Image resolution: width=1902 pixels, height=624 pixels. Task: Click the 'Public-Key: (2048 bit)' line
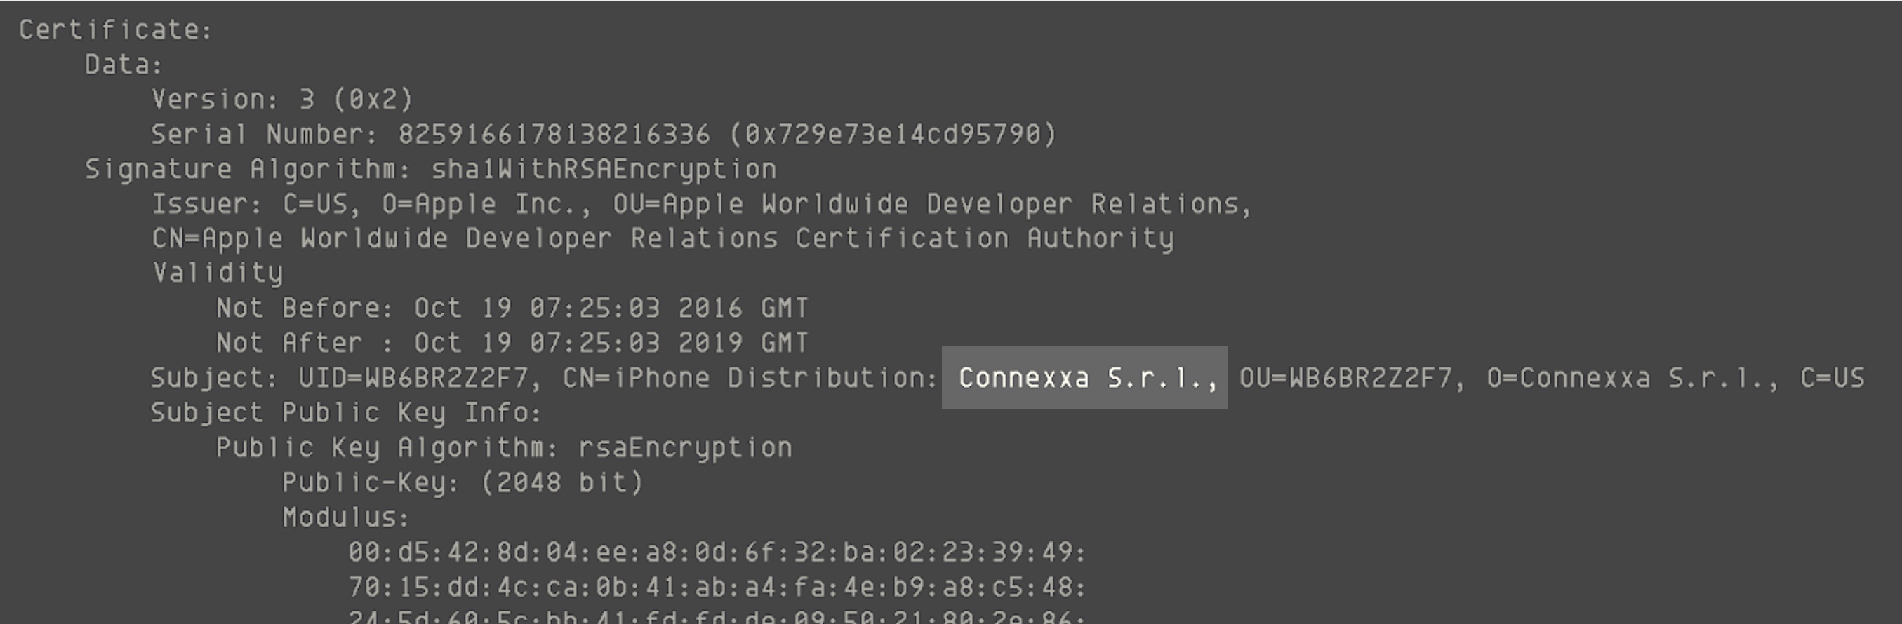coord(463,482)
